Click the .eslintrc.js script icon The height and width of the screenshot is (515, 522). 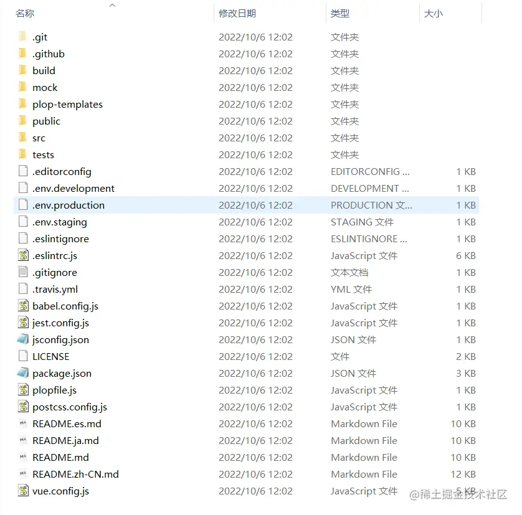pos(23,255)
